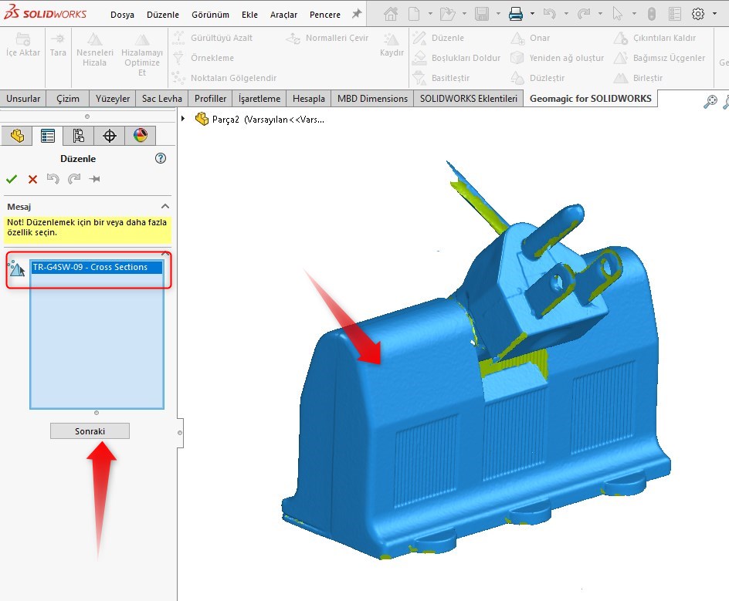Viewport: 729px width, 601px height.
Task: Click the Tara scan tool
Action: (58, 45)
